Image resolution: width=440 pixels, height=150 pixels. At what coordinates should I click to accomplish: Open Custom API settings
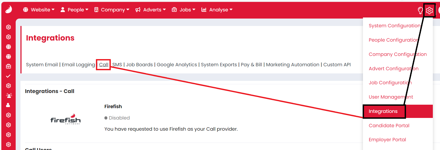pos(337,65)
